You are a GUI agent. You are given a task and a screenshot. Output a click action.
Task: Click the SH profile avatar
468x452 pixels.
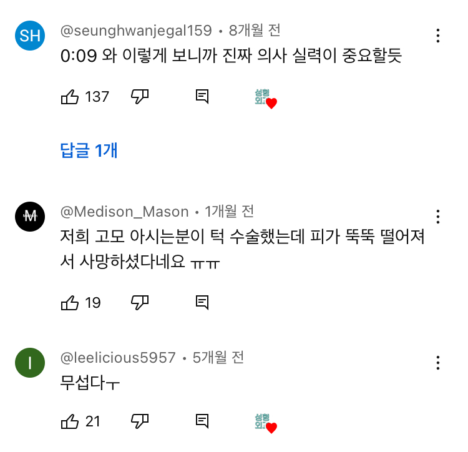pyautogui.click(x=30, y=36)
